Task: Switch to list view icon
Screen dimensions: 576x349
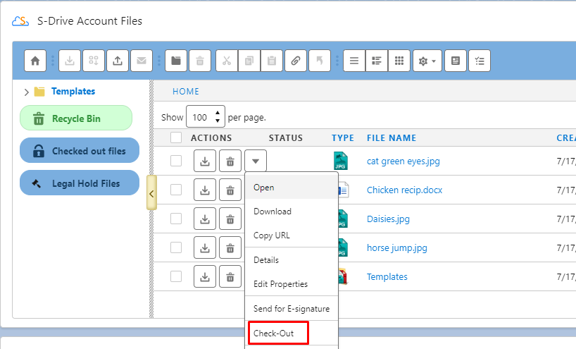Action: point(354,61)
